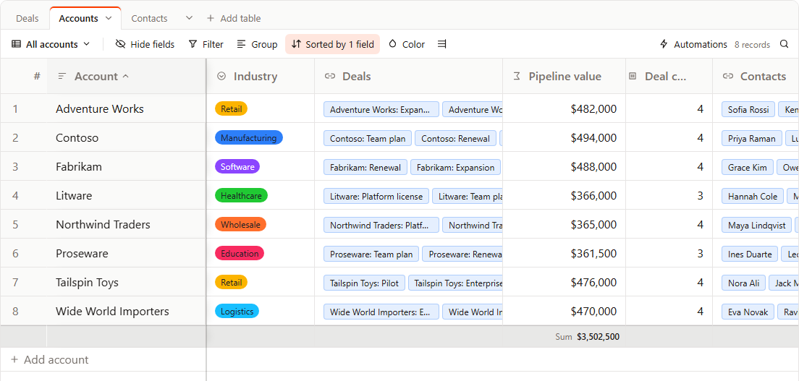
Task: Select the Healthcare tag for Litware
Action: click(x=241, y=196)
